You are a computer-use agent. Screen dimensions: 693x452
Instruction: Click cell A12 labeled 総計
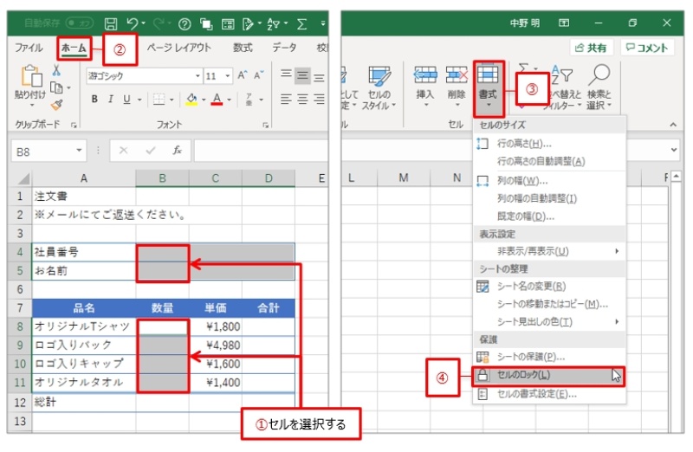click(x=83, y=402)
